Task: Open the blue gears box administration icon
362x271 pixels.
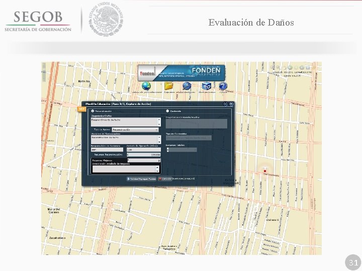Action: coord(207,86)
